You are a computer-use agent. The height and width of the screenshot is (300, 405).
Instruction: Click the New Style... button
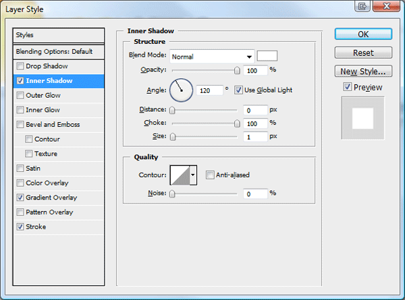[363, 71]
